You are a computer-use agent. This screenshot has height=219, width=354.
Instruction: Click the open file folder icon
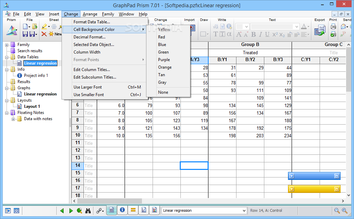[35, 27]
